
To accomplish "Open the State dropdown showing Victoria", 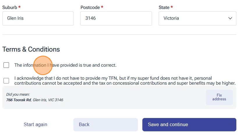I will (x=197, y=18).
